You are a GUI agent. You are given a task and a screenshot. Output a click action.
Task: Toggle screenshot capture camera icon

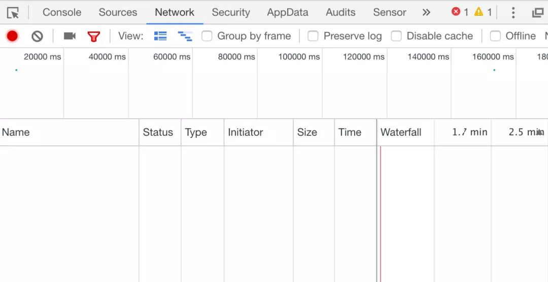(x=70, y=36)
